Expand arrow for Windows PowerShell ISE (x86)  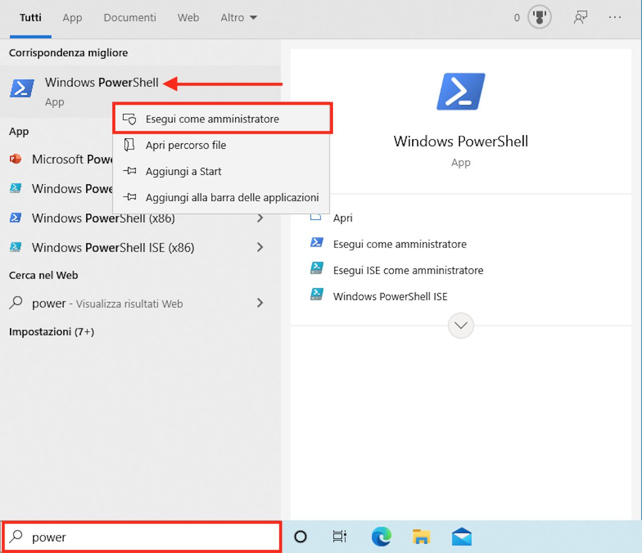click(260, 247)
